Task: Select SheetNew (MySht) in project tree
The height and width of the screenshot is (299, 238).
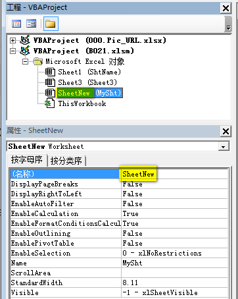Action: (90, 93)
